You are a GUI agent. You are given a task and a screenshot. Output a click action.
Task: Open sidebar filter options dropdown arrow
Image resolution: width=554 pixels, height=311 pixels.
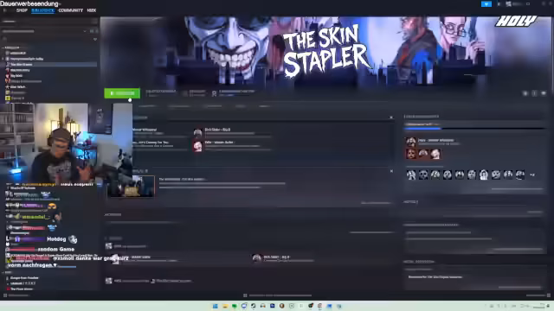point(95,39)
